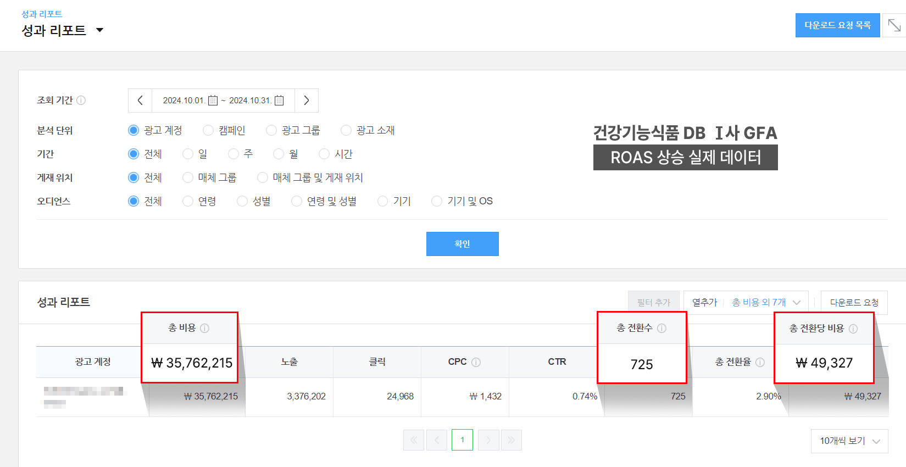Open the 10개씩 보기 page size dropdown
Image resolution: width=906 pixels, height=467 pixels.
click(x=849, y=441)
